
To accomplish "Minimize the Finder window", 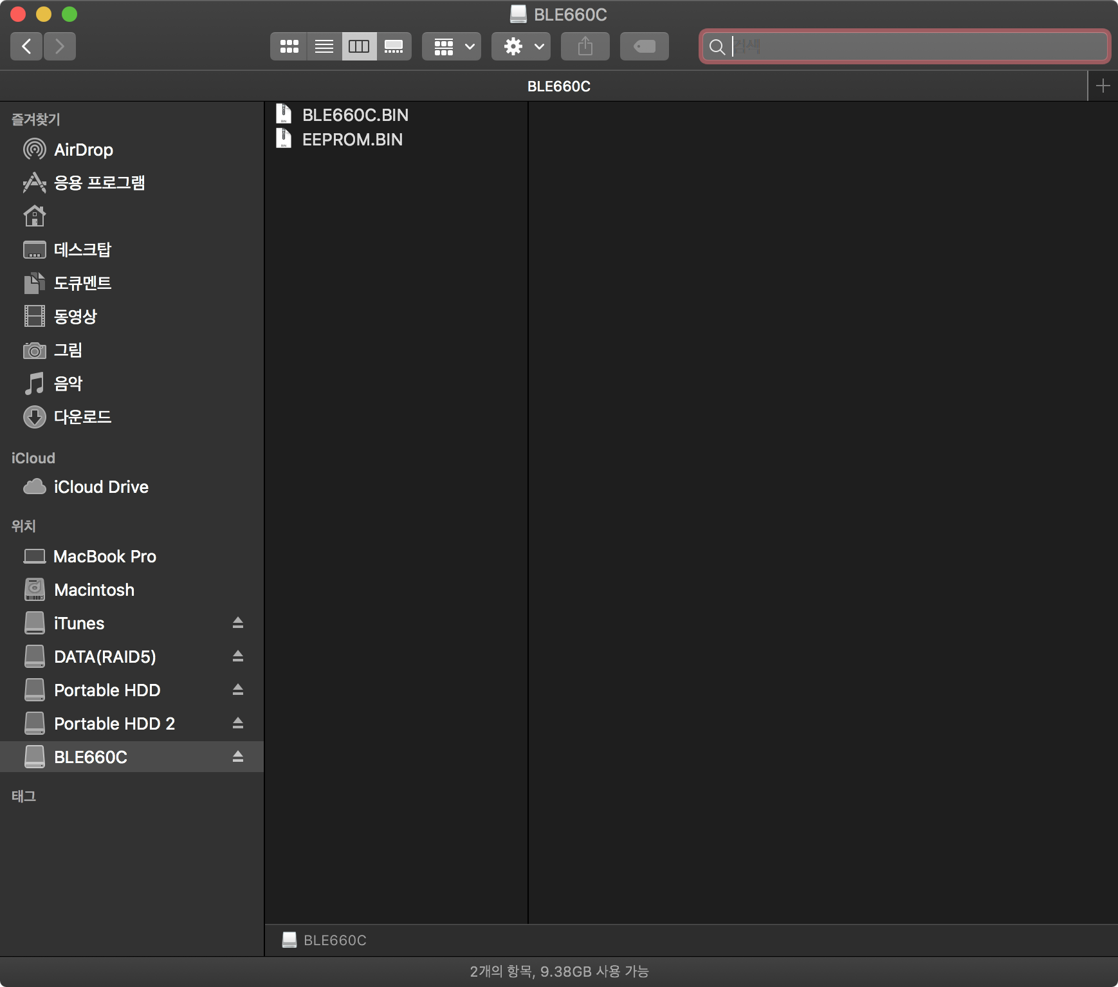I will point(44,14).
